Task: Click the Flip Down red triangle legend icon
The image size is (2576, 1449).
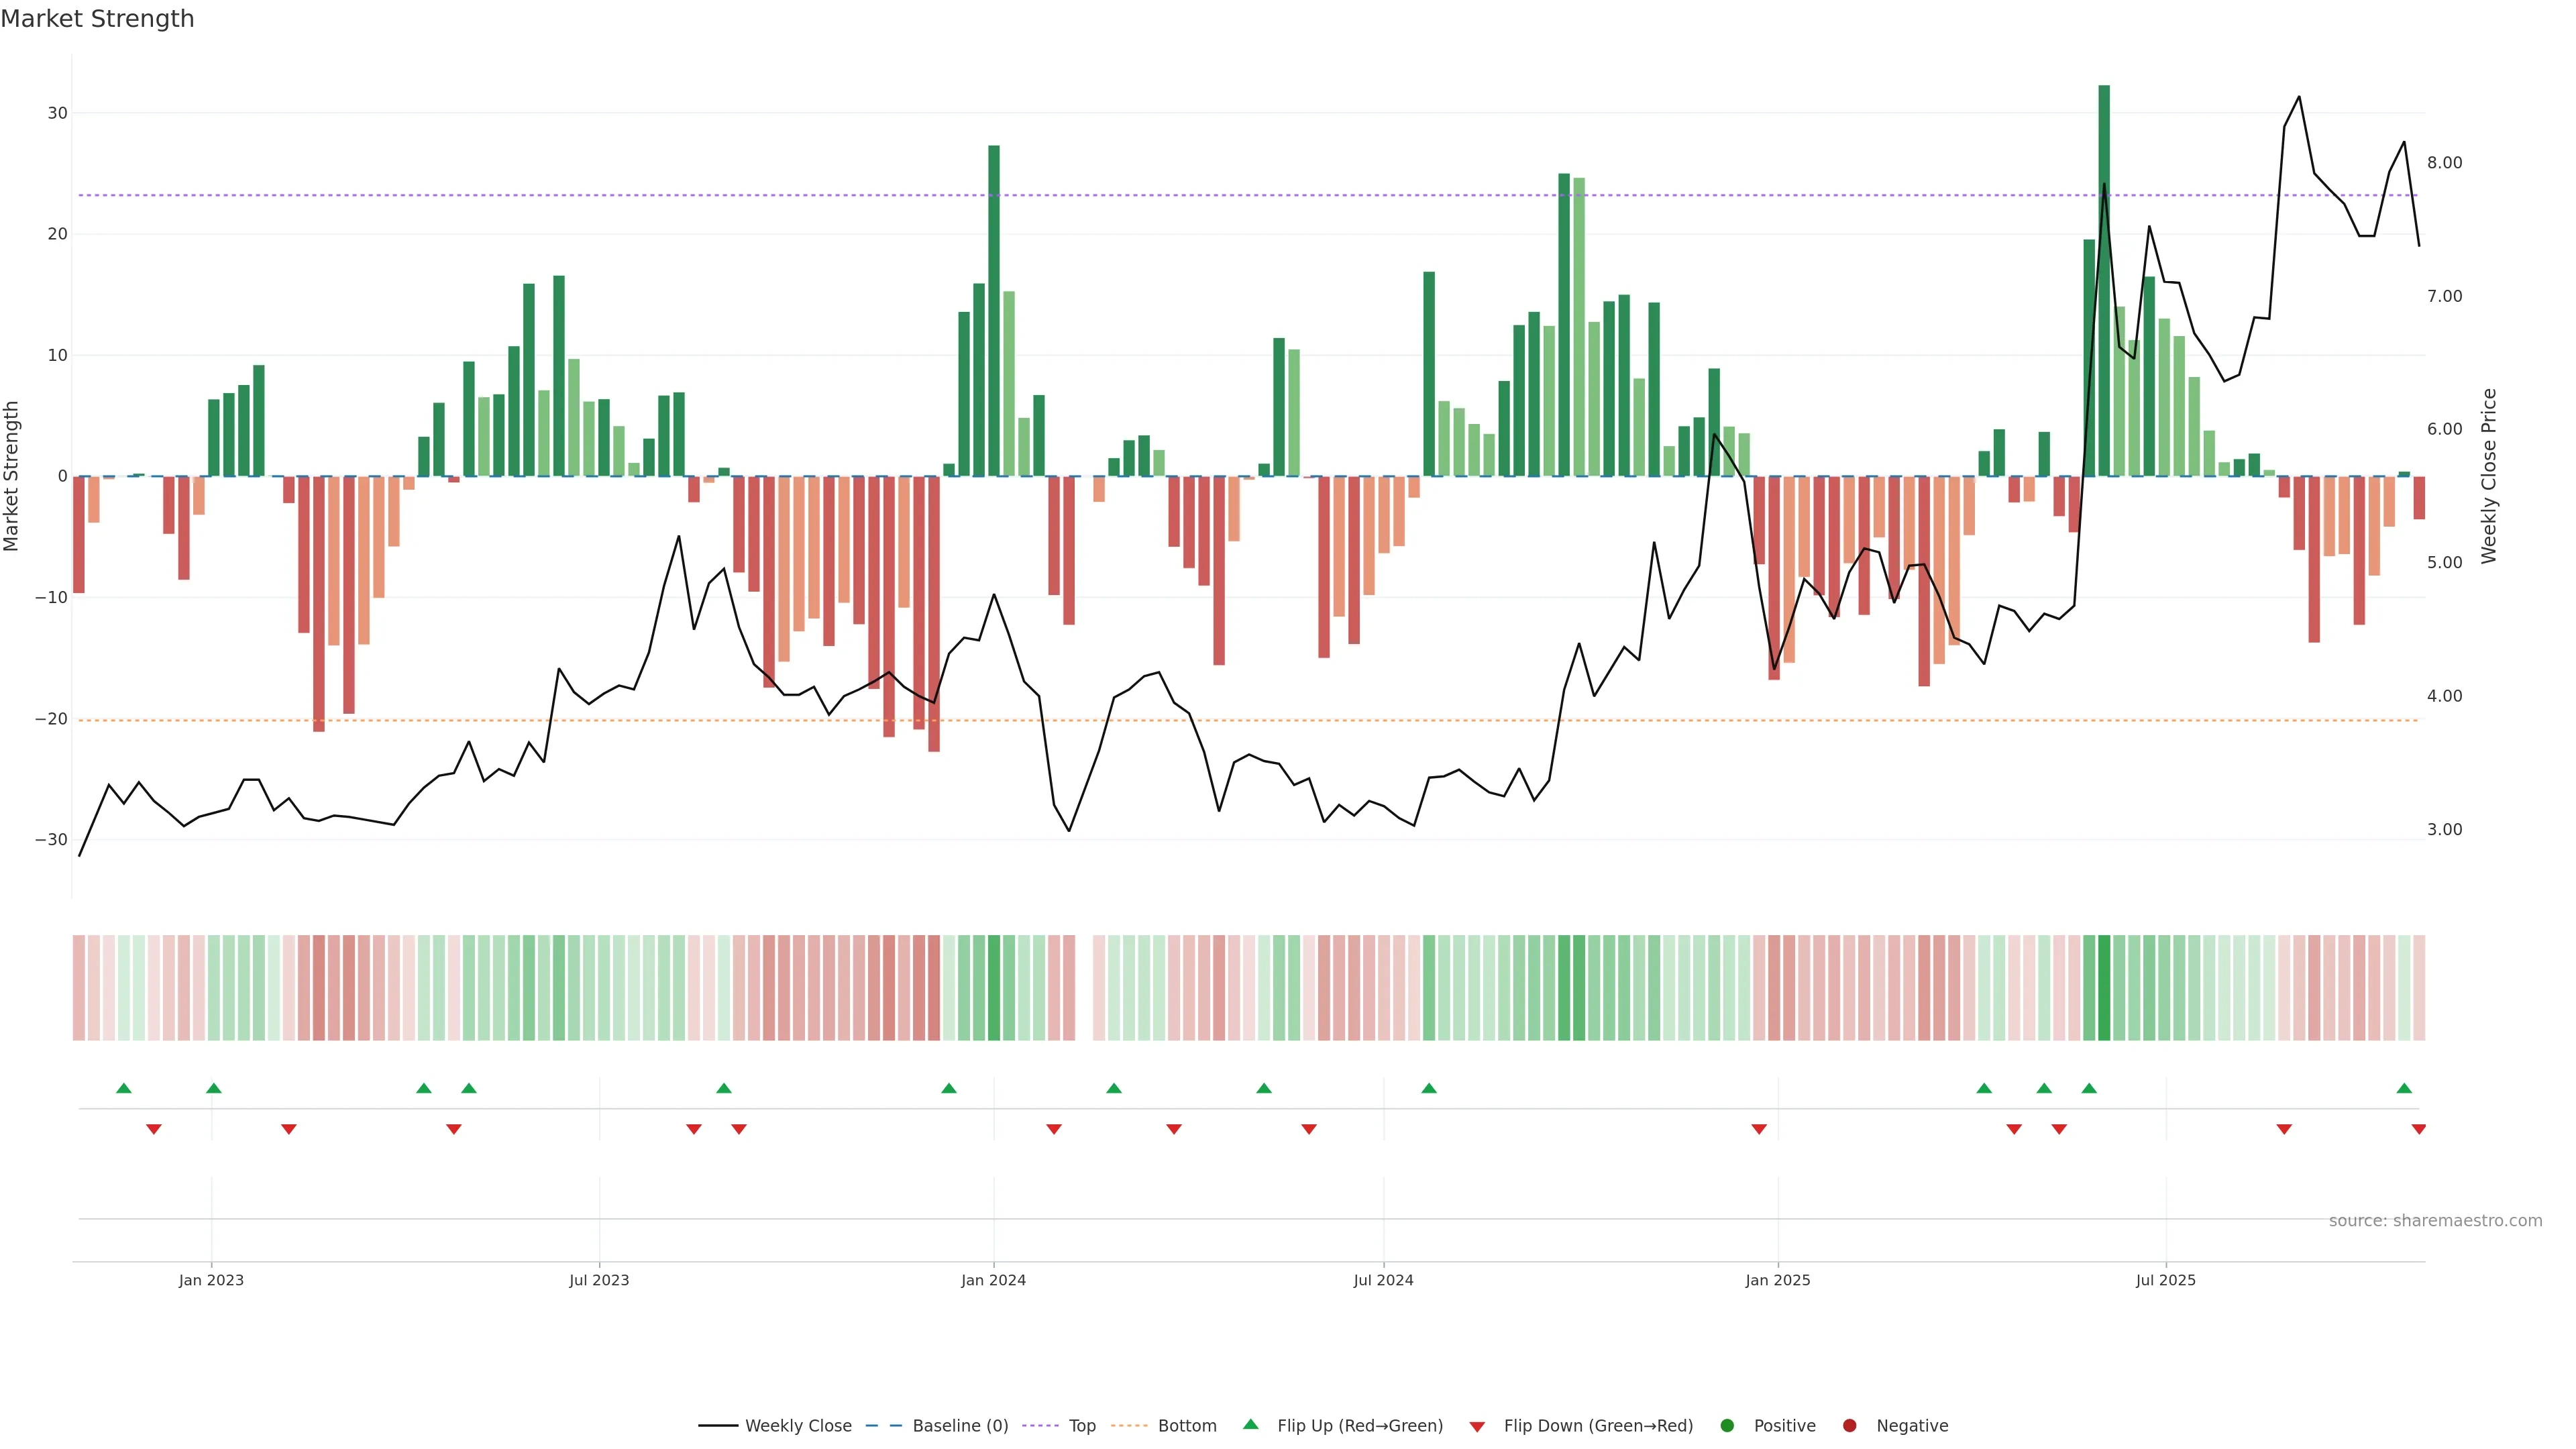Action: click(1477, 1426)
